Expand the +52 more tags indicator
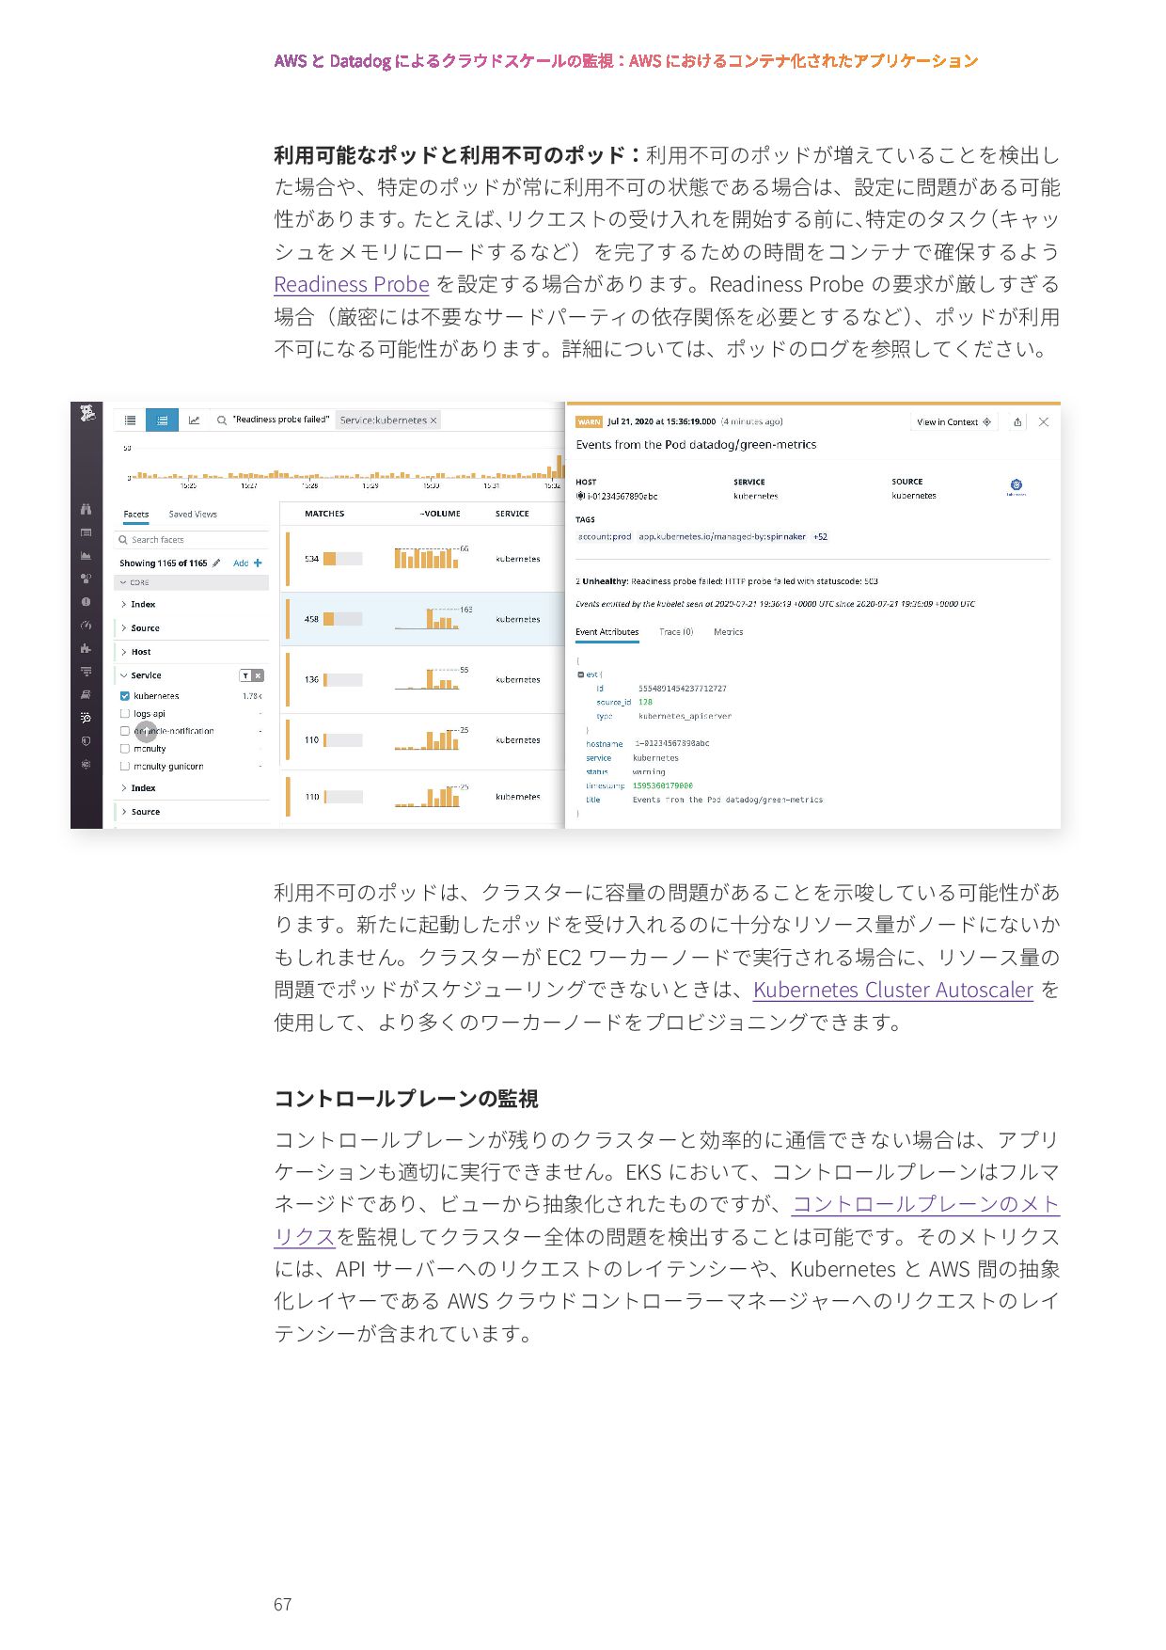The width and height of the screenshot is (1166, 1650). [821, 537]
